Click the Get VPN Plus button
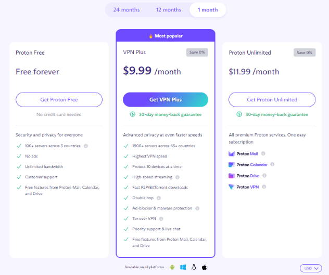Screen dimensions: 329x275 click(166, 100)
